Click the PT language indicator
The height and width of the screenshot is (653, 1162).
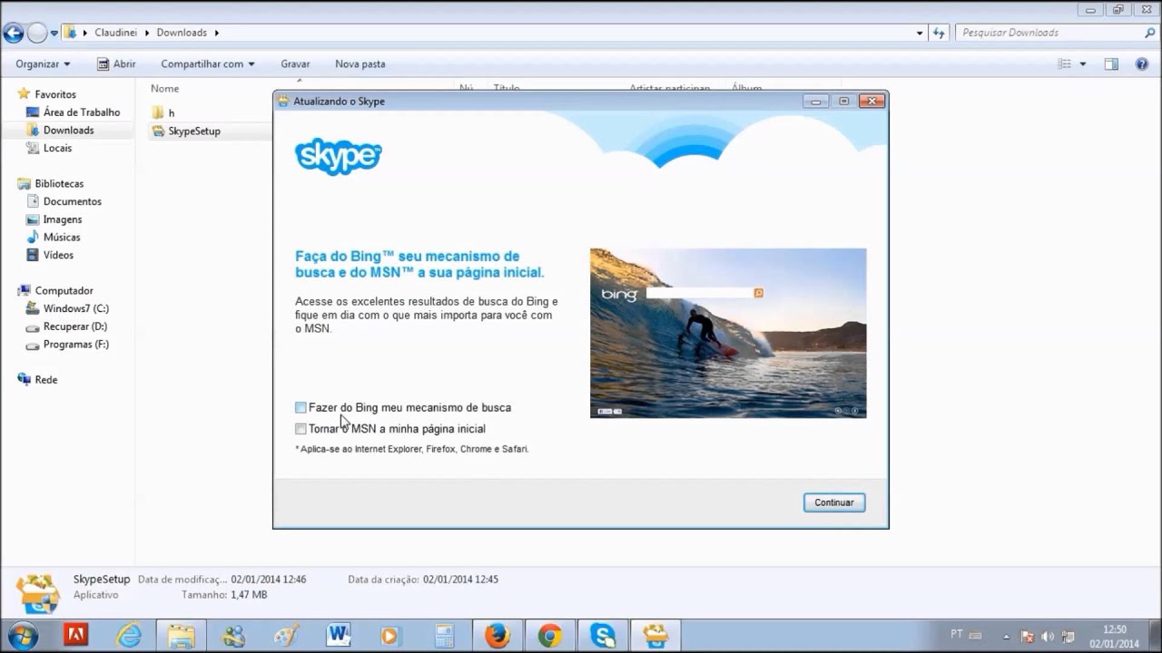pos(957,634)
